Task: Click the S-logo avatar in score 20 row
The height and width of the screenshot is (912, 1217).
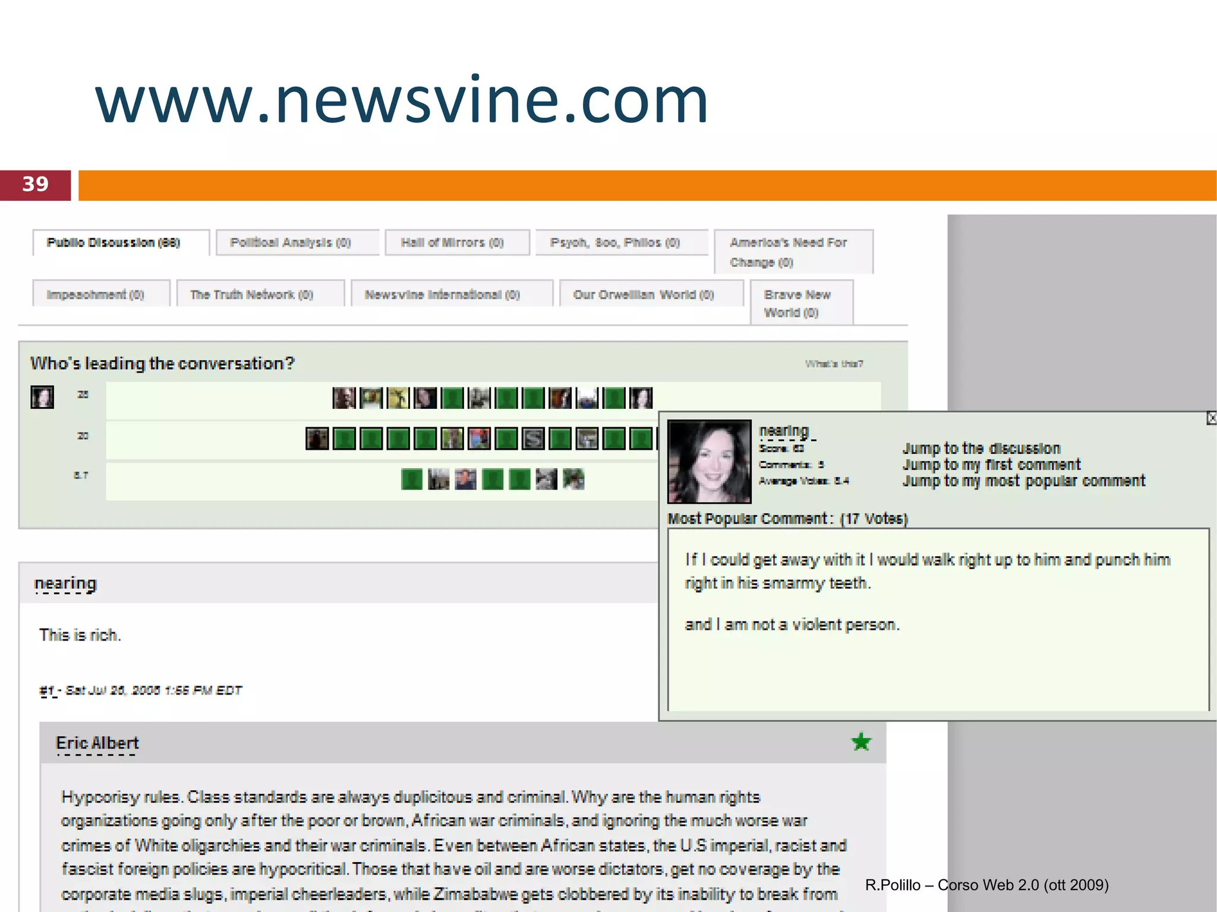Action: coord(533,438)
